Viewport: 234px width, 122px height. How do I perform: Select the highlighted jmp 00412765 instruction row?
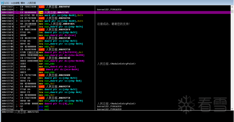pos(116,13)
